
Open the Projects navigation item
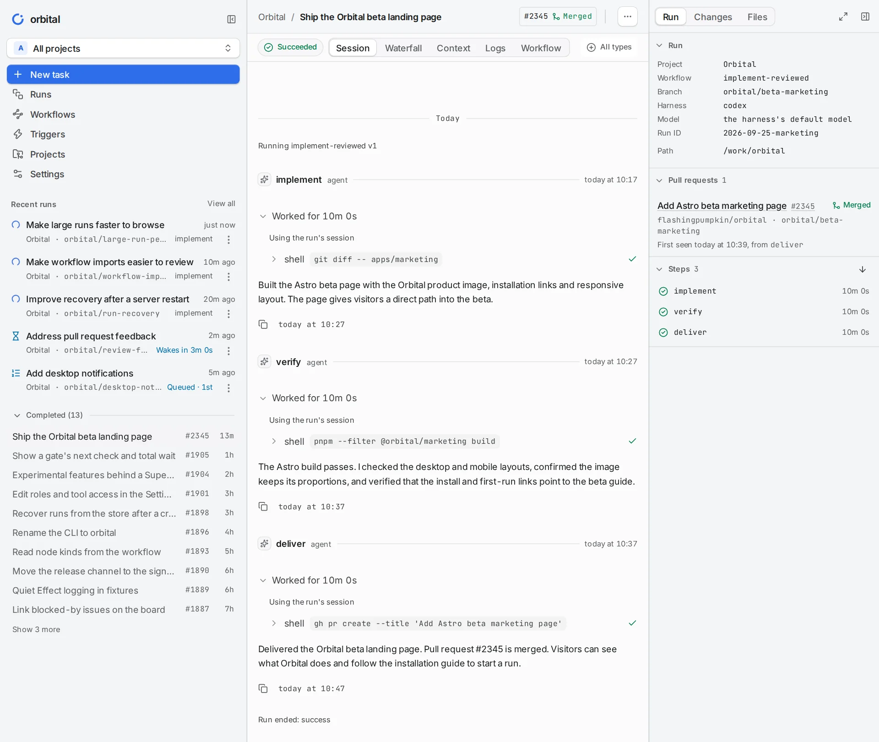point(123,154)
